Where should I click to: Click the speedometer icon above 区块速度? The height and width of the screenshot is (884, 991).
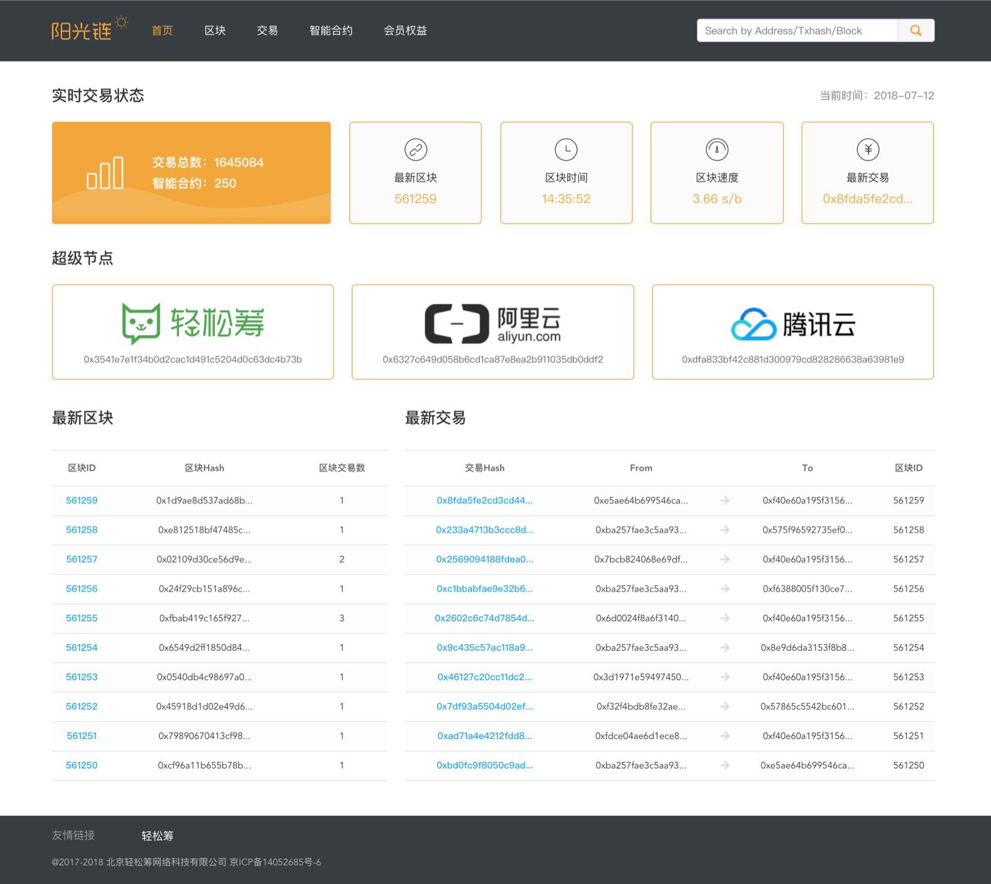(x=717, y=149)
